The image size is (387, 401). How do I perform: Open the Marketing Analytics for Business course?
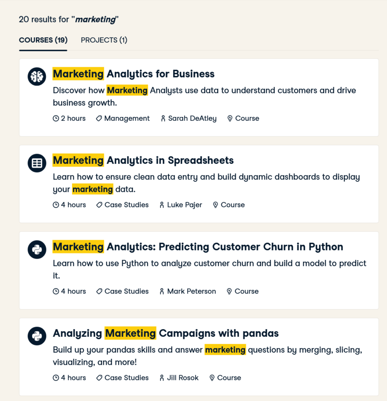coord(133,74)
